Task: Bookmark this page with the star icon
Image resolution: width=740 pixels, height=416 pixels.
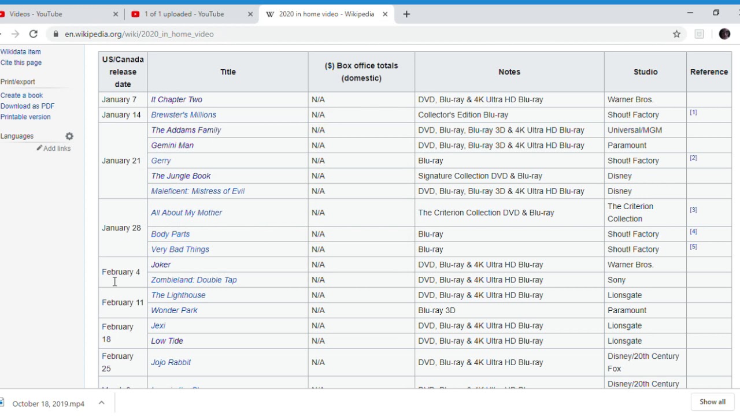Action: pos(676,34)
